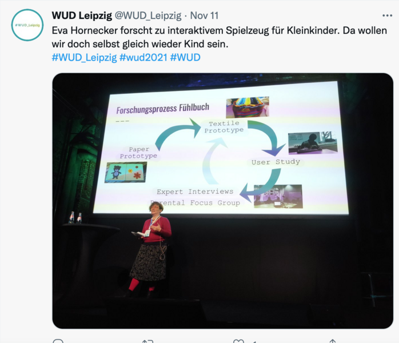The image size is (399, 343).
Task: Click the teddy bear paper prototype picture
Action: (126, 172)
